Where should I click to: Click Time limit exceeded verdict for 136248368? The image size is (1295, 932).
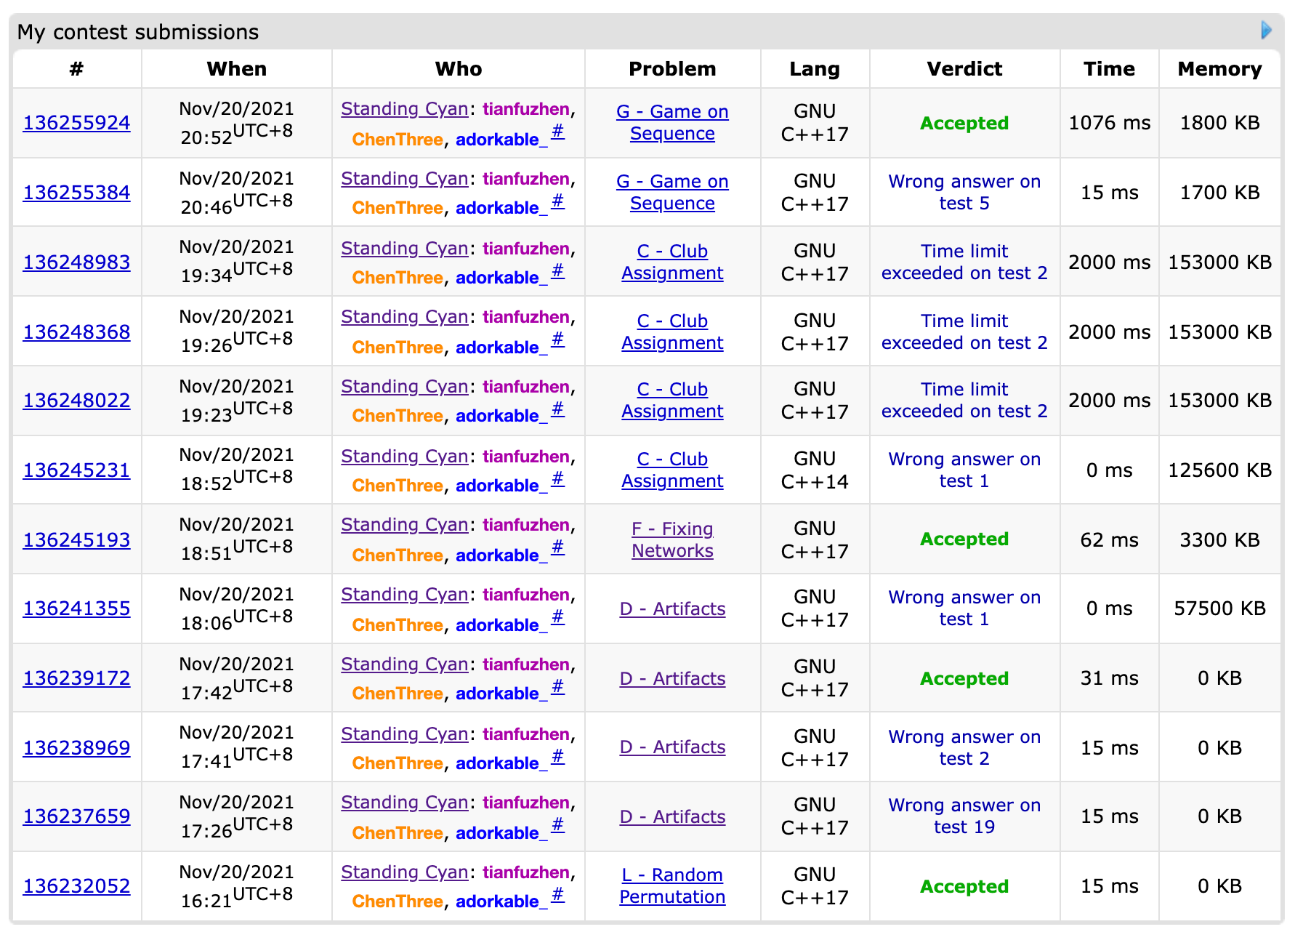964,332
